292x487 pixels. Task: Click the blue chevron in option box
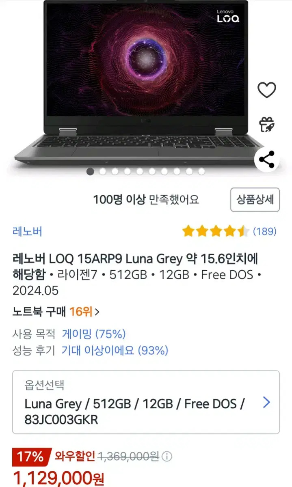(266, 402)
